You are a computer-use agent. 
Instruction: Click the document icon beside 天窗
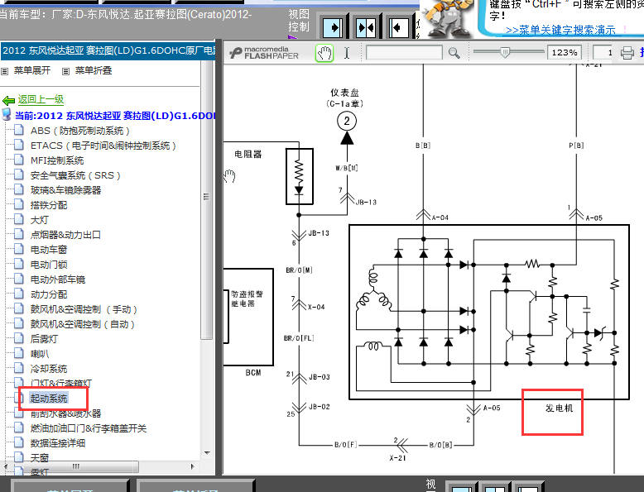(x=19, y=456)
